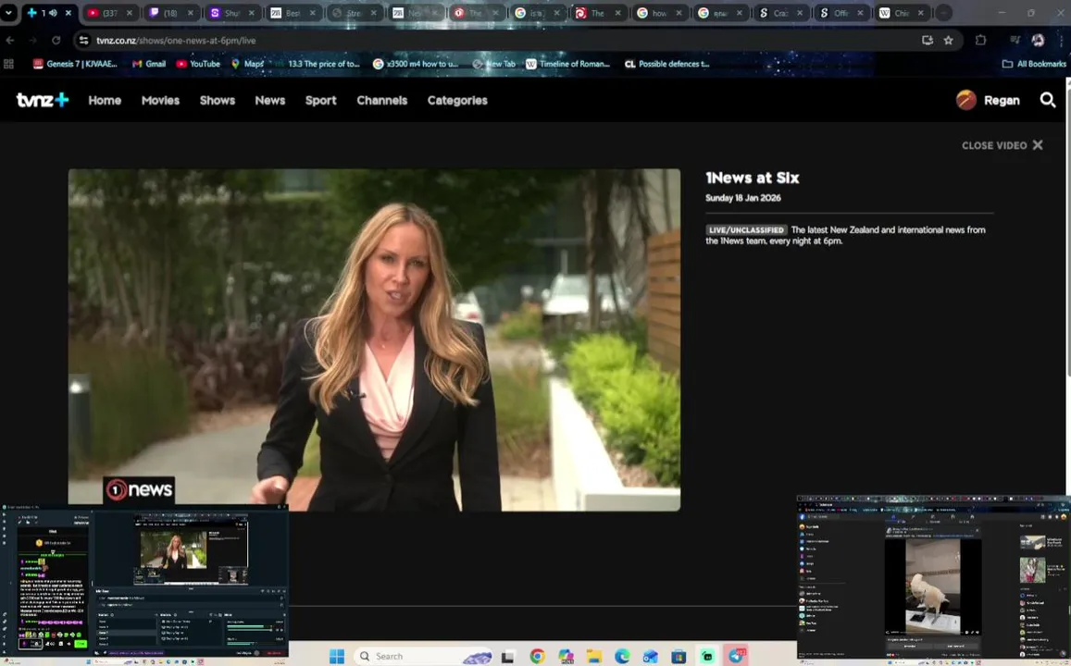Image resolution: width=1071 pixels, height=666 pixels.
Task: Open Microsoft Copilot from the taskbar
Action: coord(567,657)
